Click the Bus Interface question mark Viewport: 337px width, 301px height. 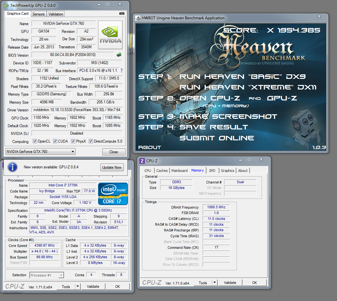122,71
